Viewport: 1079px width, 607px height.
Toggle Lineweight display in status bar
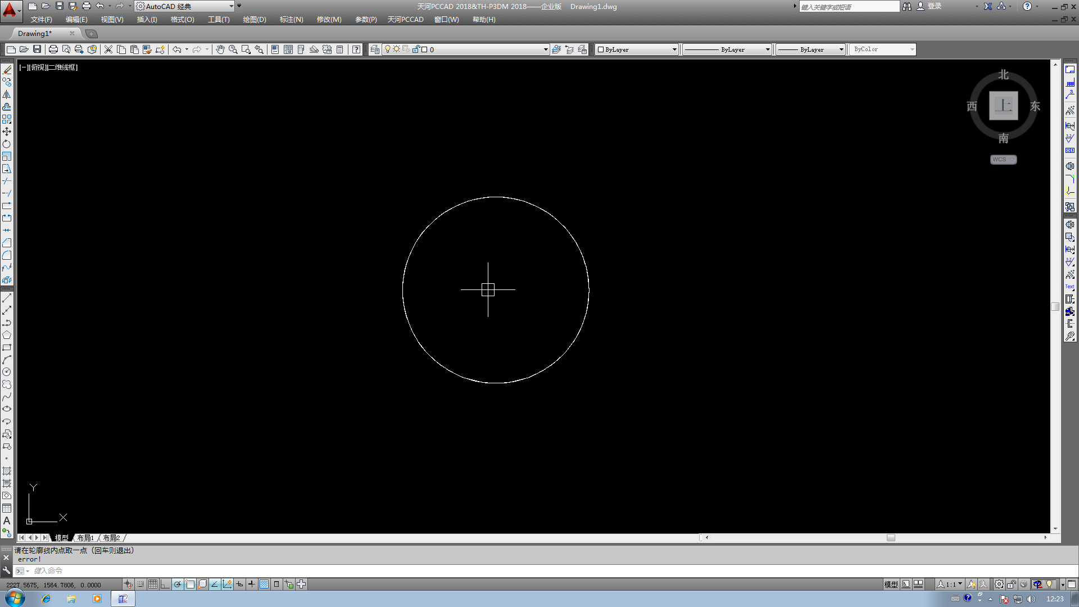252,585
